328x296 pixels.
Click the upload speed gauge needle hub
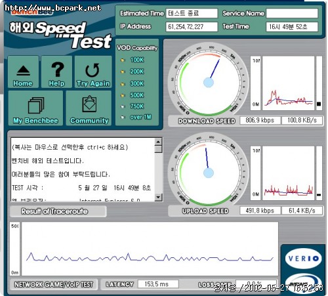[x=209, y=173]
